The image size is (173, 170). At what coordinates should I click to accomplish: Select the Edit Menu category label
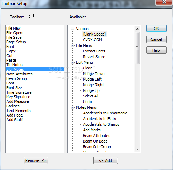[x=85, y=62]
